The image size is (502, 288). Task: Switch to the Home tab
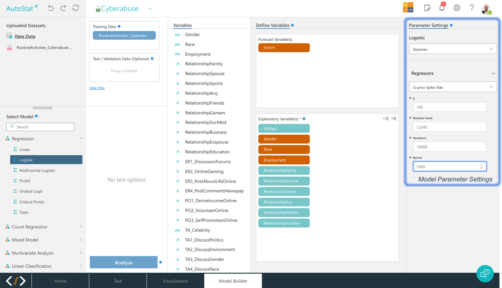pos(60,281)
